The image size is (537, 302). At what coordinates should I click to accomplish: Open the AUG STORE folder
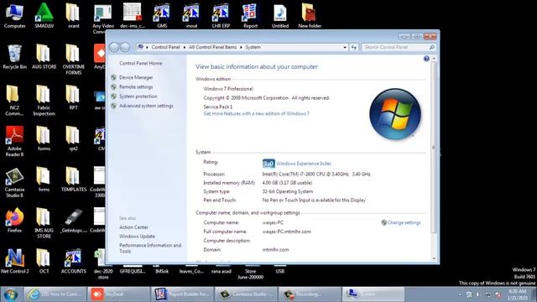44,56
